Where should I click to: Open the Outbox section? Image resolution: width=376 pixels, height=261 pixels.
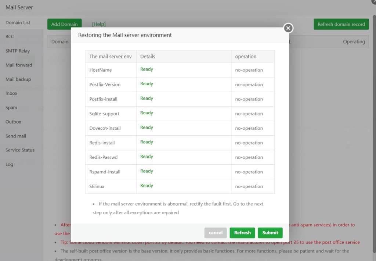[13, 122]
